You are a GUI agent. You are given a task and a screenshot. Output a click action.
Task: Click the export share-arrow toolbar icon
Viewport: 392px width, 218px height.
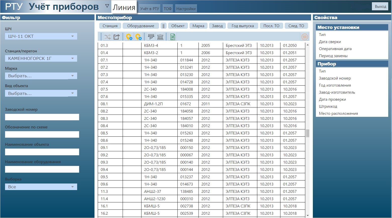pyautogui.click(x=117, y=37)
